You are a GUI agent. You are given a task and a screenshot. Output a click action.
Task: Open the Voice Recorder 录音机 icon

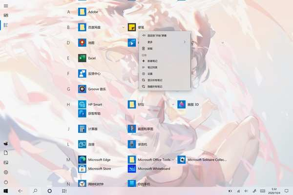[132, 144]
